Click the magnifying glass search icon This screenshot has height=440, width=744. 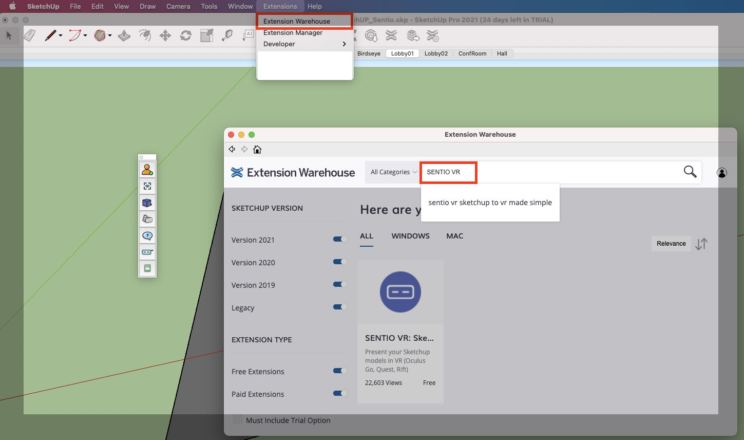tap(690, 172)
